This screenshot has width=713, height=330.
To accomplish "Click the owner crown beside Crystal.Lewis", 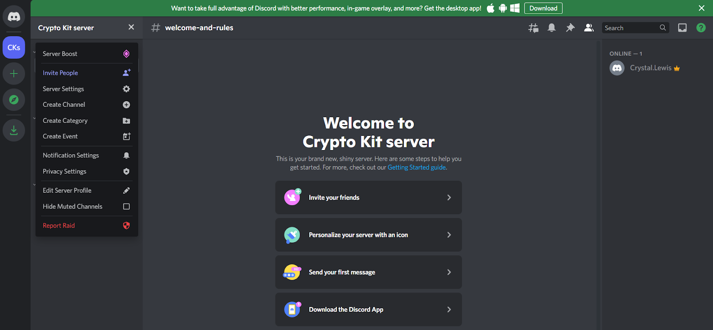I will [677, 69].
